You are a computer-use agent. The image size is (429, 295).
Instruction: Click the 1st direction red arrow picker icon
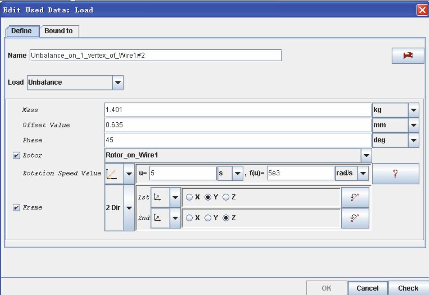(x=355, y=197)
